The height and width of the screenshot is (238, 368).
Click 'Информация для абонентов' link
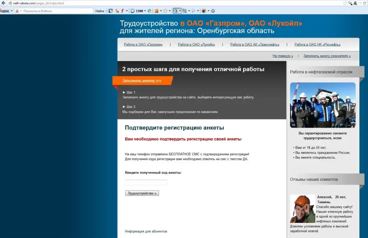146,231
